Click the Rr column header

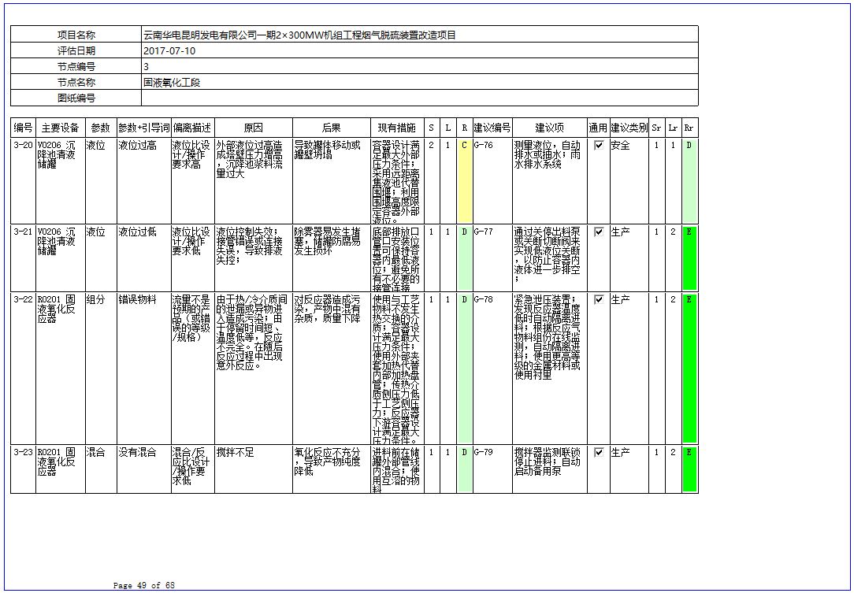(x=689, y=128)
